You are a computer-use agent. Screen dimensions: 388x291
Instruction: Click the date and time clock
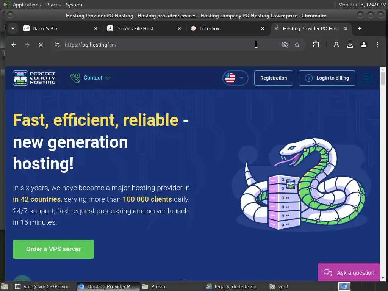(x=362, y=5)
